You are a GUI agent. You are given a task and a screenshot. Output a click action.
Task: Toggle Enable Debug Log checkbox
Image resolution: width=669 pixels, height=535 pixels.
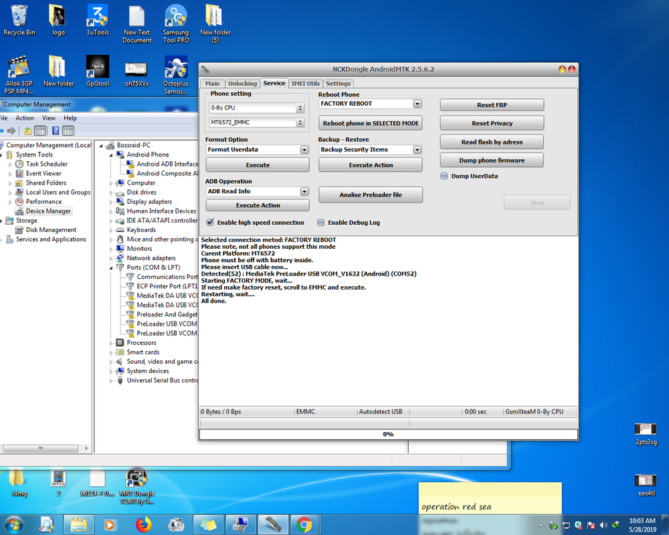click(x=321, y=222)
